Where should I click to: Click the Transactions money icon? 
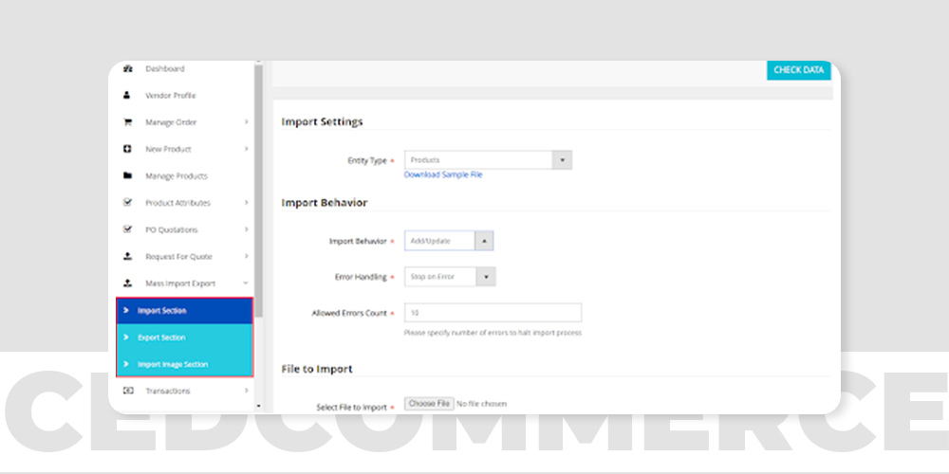(x=128, y=391)
